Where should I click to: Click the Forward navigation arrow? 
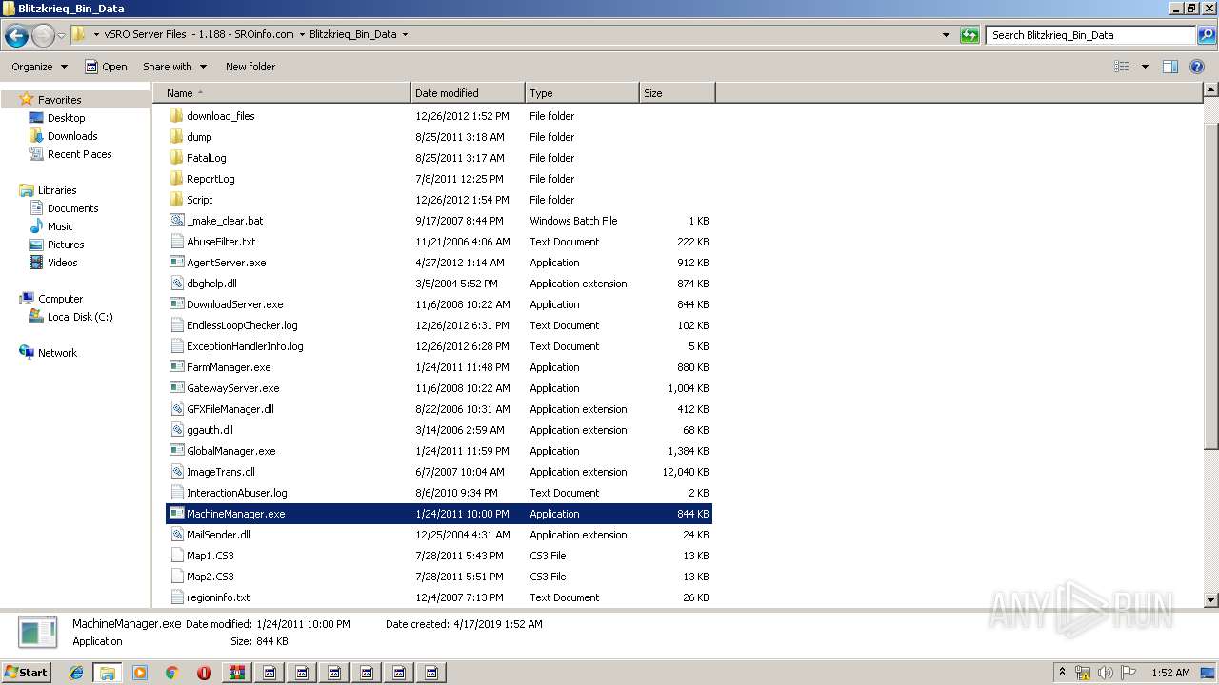tap(43, 36)
